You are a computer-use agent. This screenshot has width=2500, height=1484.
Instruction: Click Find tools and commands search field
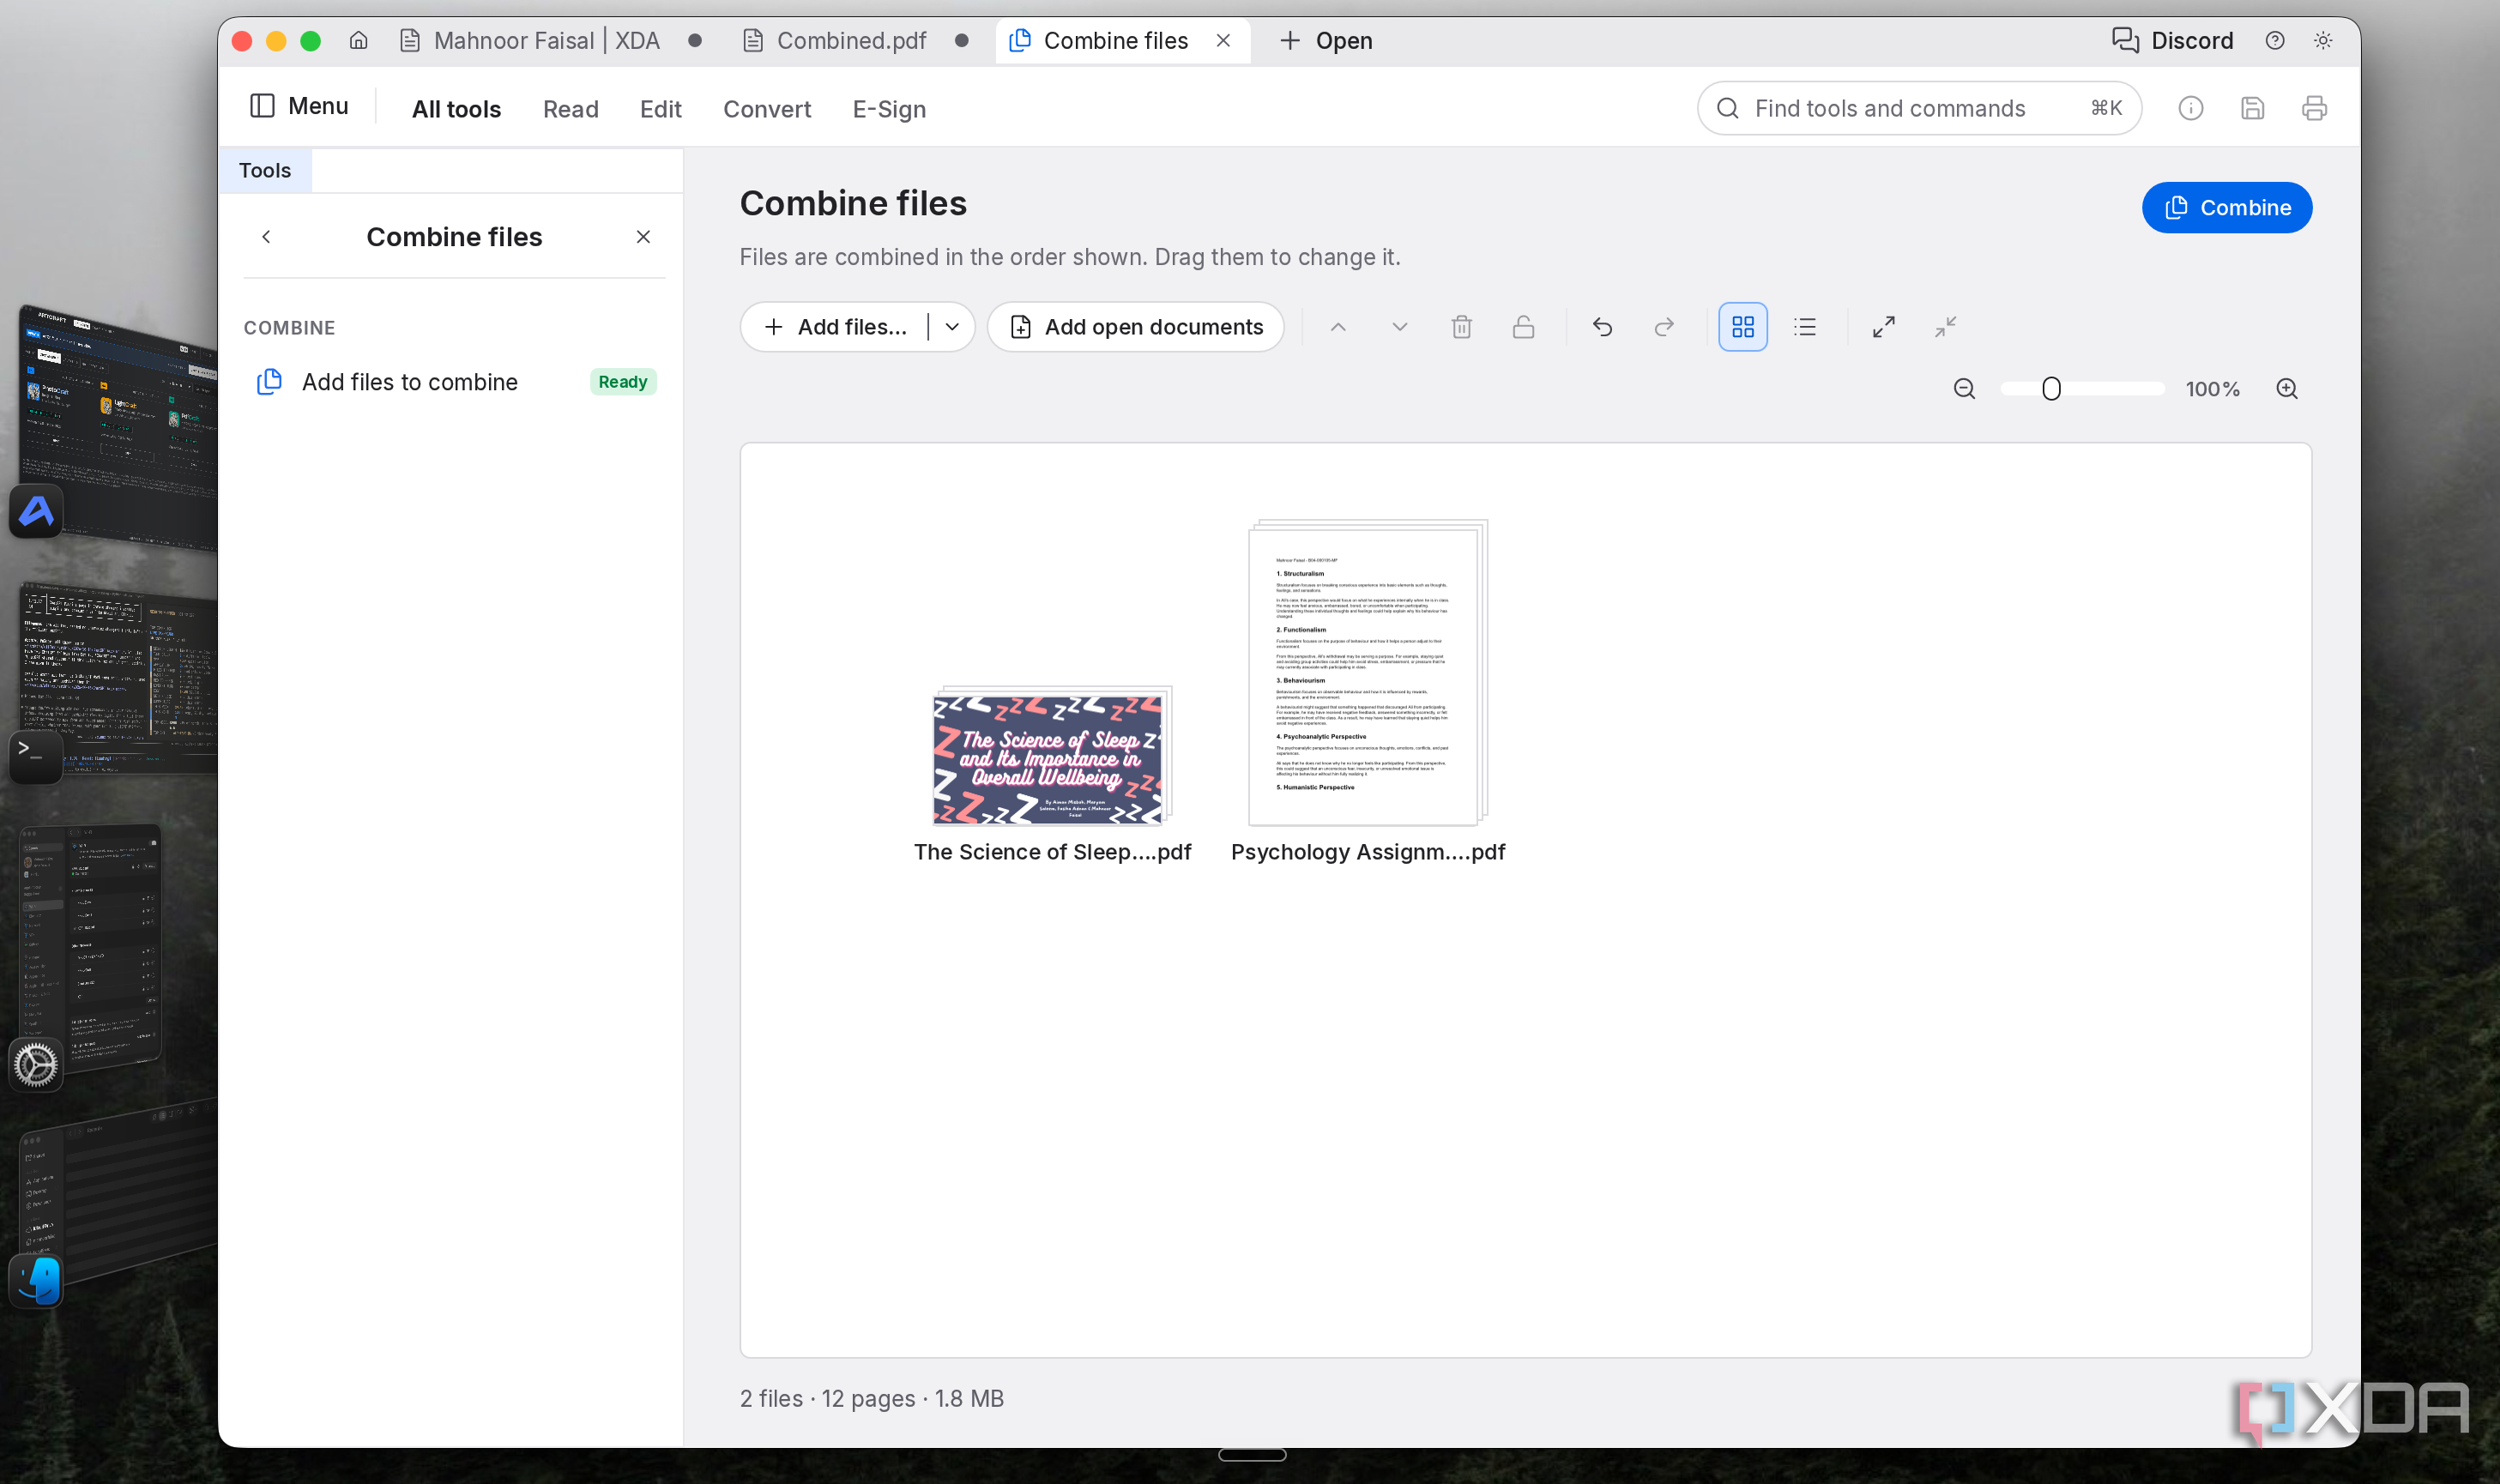click(x=1919, y=108)
